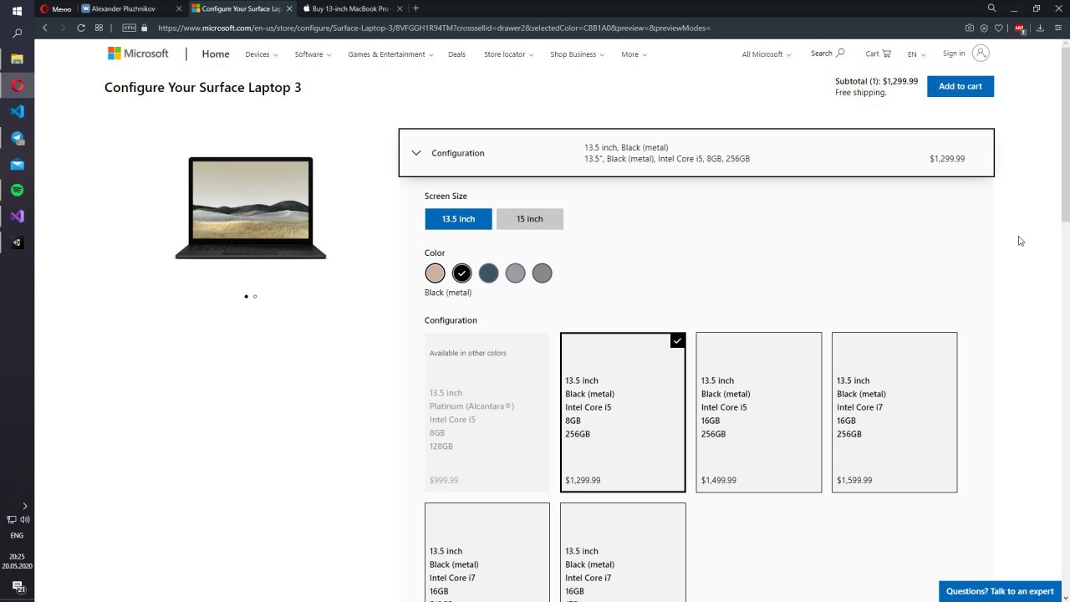1070x602 pixels.
Task: Open a new tab with the plus button
Action: click(415, 8)
